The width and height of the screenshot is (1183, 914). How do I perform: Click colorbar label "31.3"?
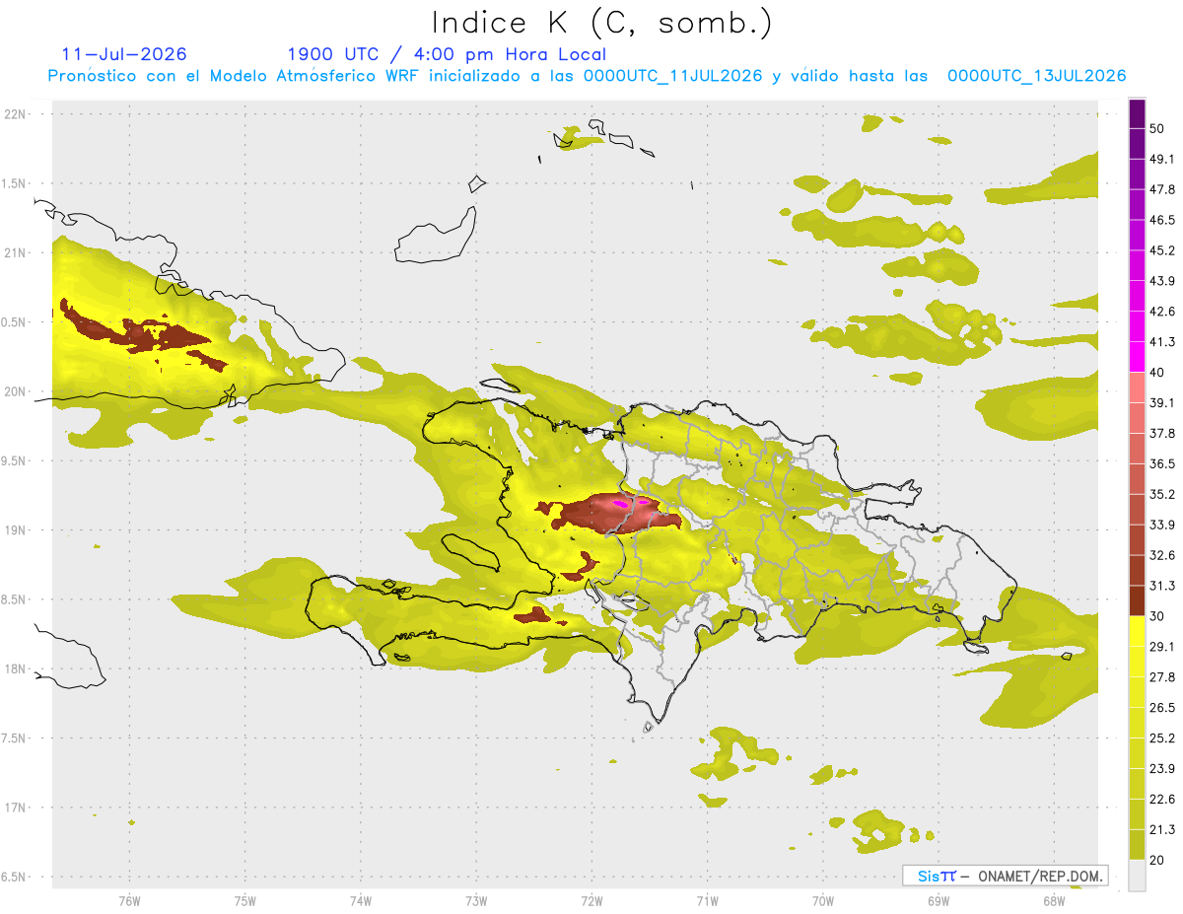coord(1163,586)
